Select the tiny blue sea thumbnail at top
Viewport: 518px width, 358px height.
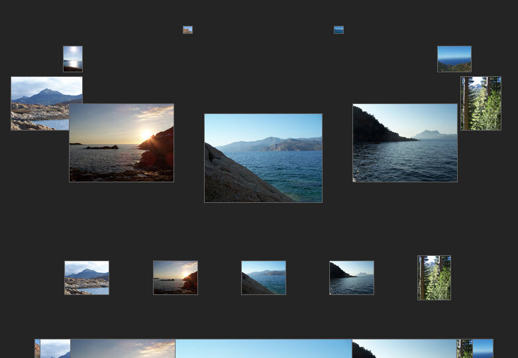pyautogui.click(x=338, y=30)
